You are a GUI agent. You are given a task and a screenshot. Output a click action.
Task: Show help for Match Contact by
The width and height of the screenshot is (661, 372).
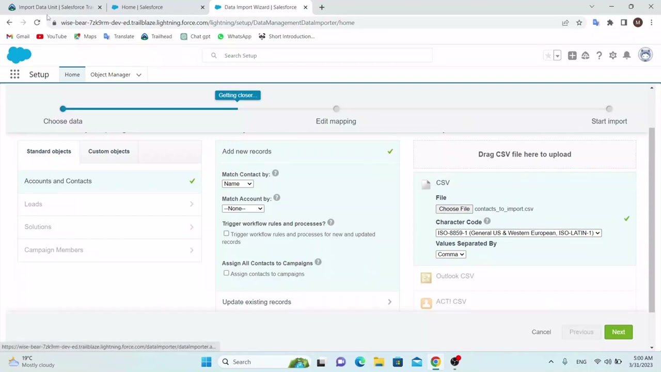[275, 174]
